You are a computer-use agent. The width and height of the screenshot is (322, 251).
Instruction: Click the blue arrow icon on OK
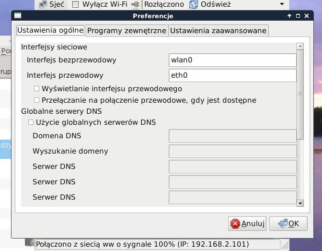282,223
